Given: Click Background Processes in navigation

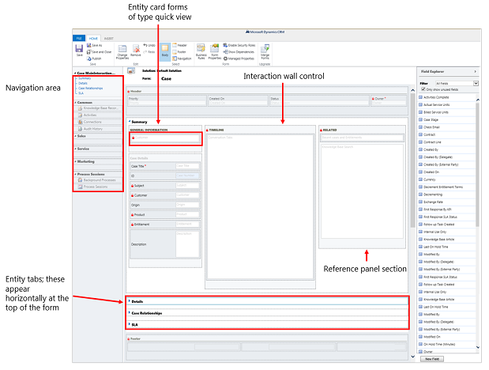Looking at the screenshot, I should (x=98, y=179).
